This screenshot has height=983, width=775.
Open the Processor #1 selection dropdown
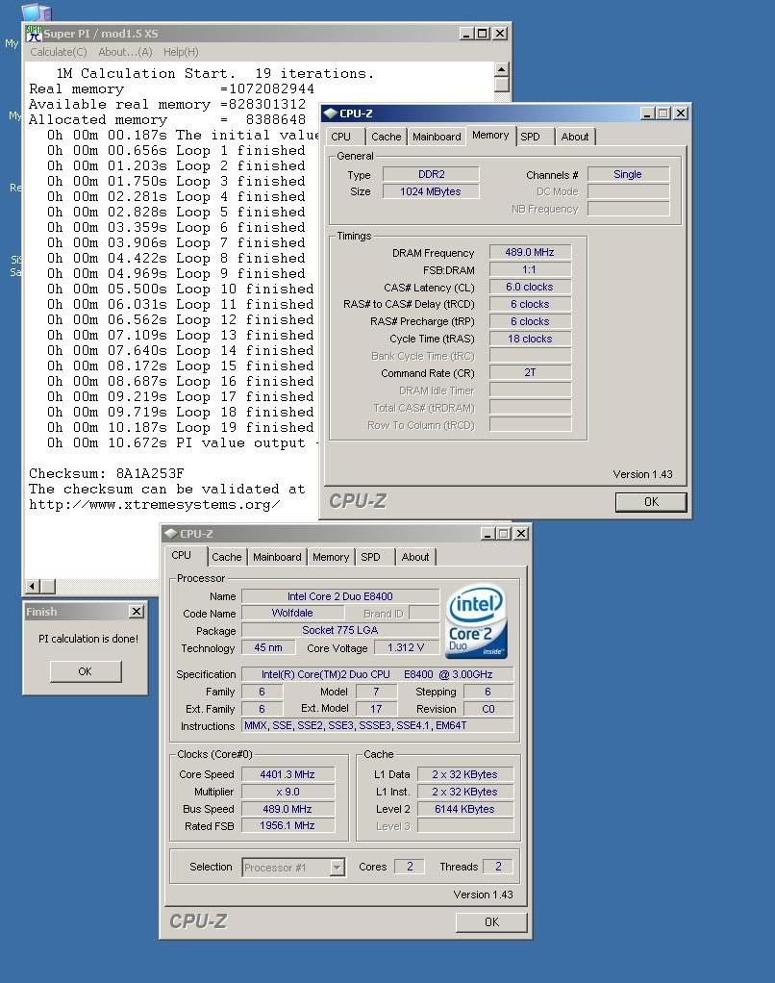[337, 867]
